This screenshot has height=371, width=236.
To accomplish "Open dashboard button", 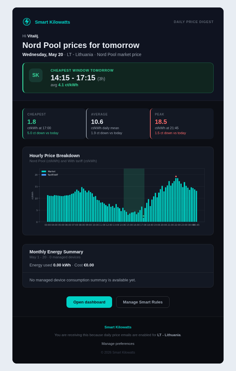I will 89,302.
